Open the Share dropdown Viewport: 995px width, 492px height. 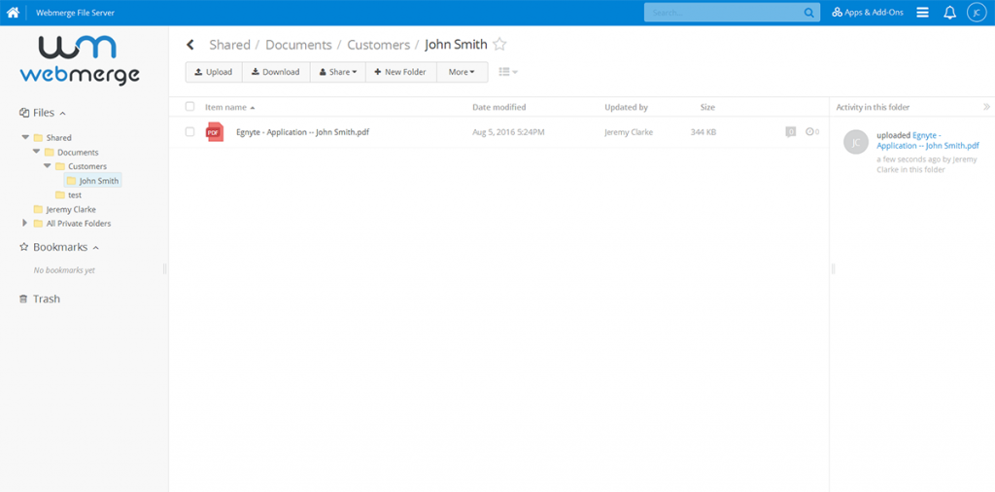pos(338,72)
